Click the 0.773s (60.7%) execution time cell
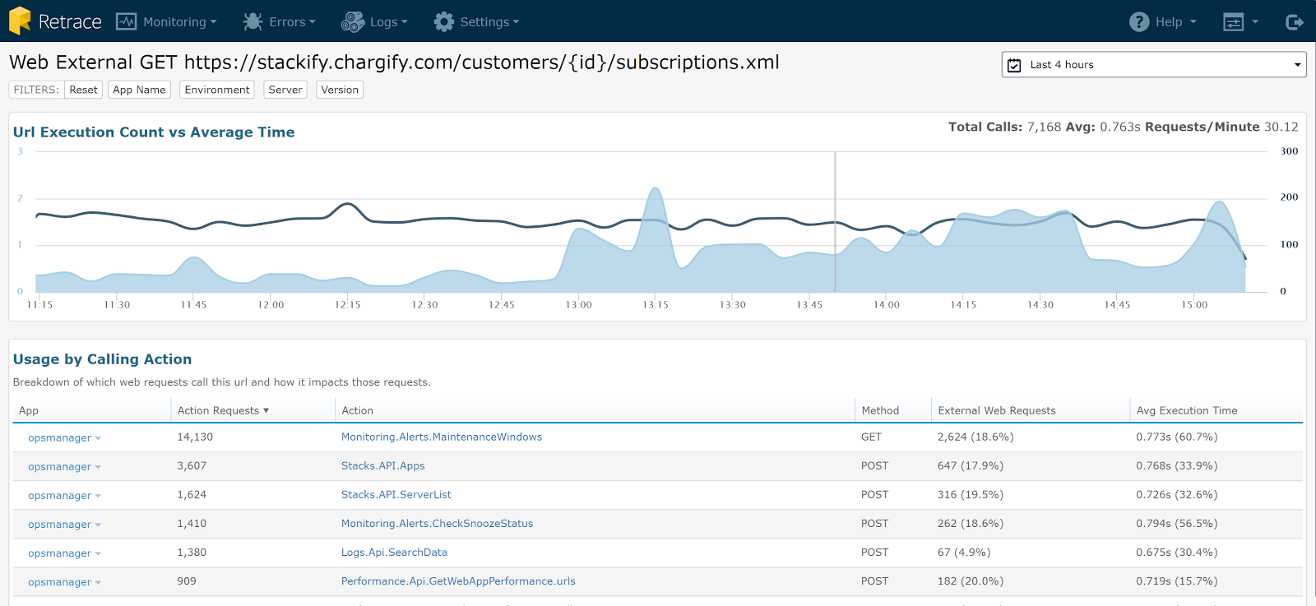 click(x=1177, y=437)
